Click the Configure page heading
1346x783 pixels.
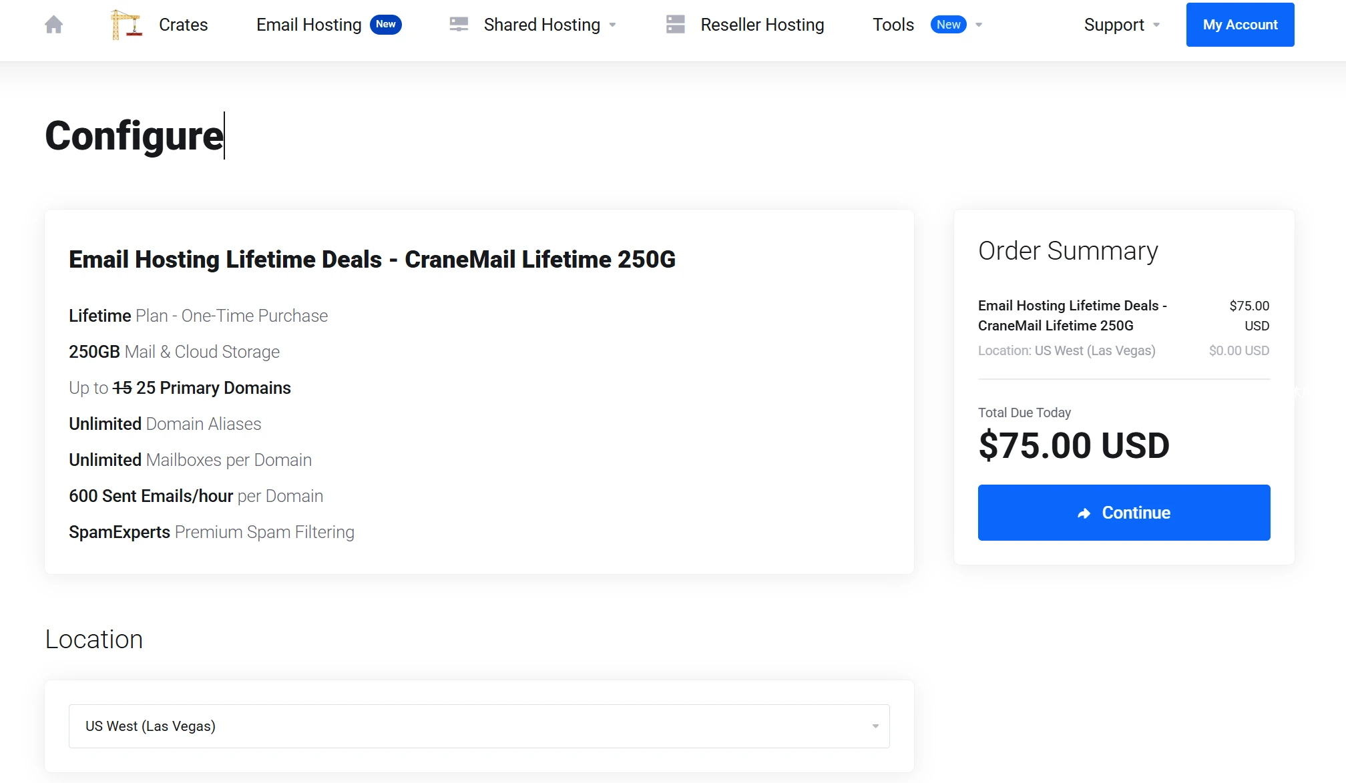click(x=134, y=136)
